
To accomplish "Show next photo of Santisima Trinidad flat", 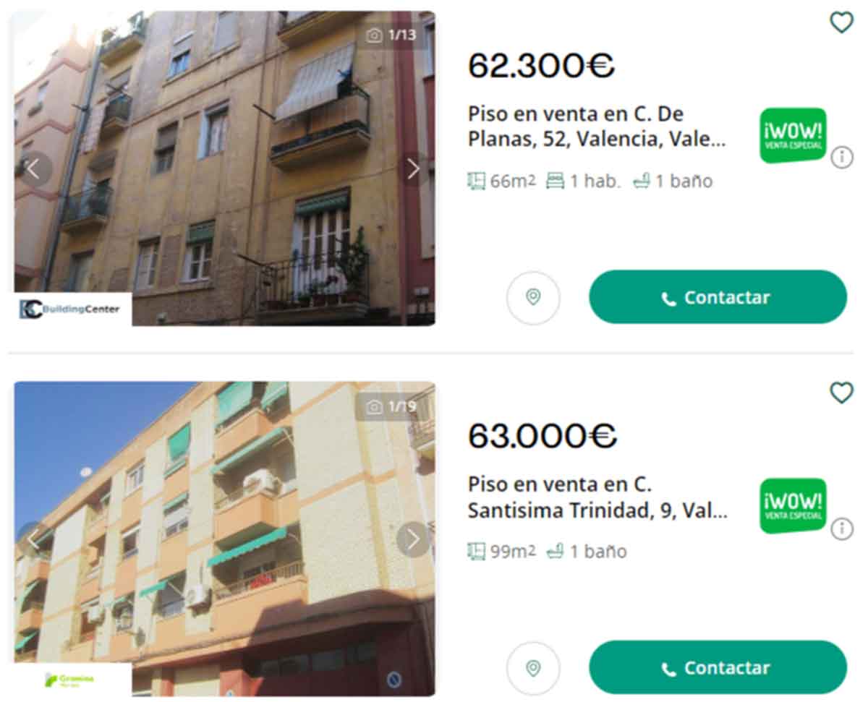I will pyautogui.click(x=413, y=539).
